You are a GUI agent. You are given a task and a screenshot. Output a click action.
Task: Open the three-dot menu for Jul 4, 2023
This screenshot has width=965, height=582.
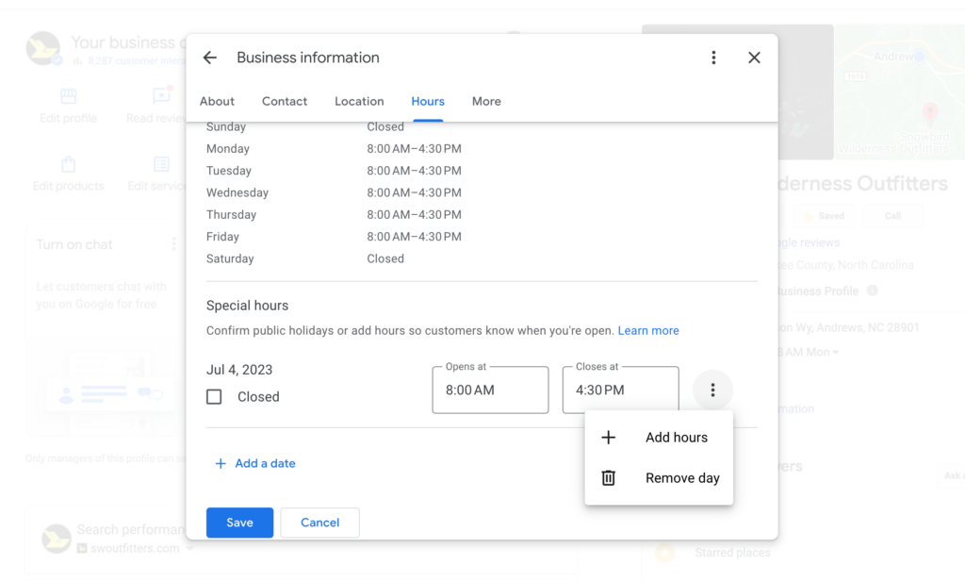712,390
